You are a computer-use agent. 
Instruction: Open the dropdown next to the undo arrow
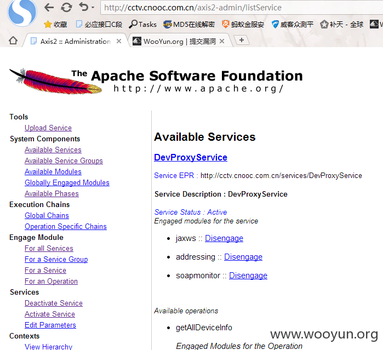[93, 8]
